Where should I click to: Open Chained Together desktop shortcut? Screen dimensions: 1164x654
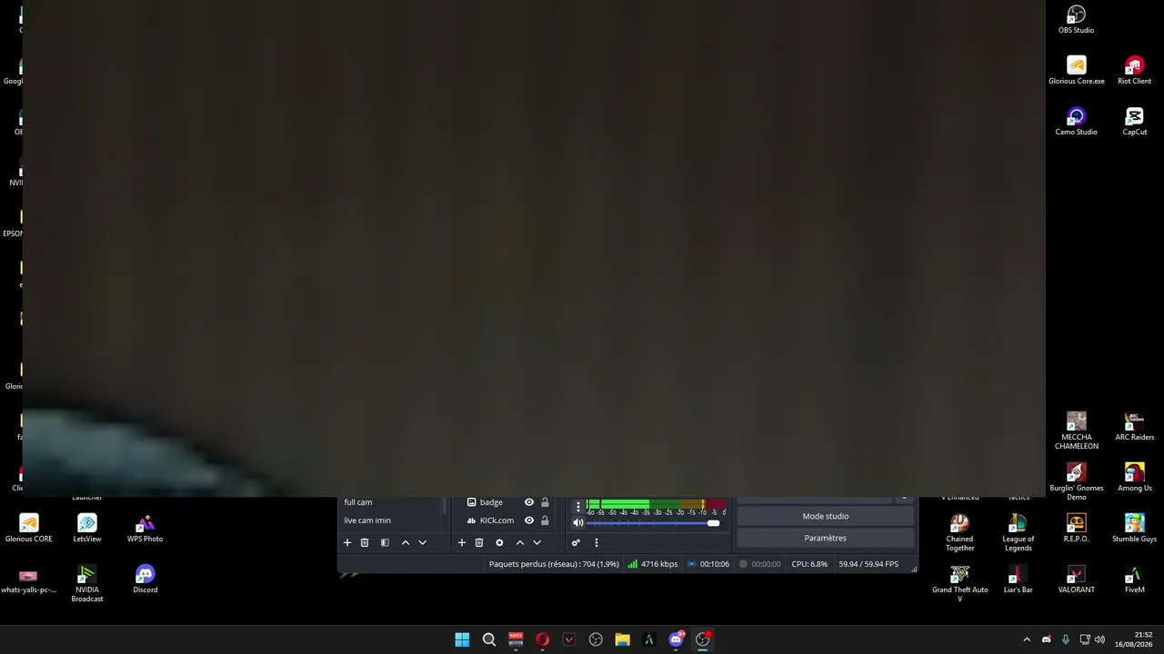[959, 532]
